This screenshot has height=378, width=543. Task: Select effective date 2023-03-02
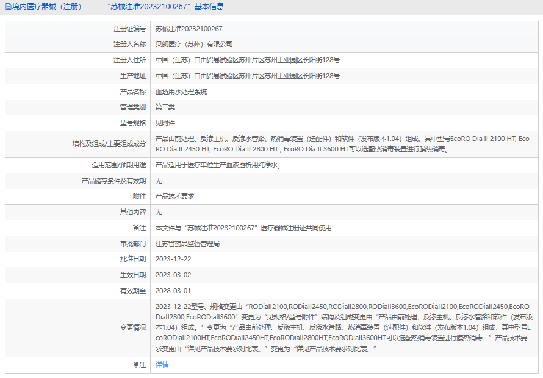[x=173, y=275]
